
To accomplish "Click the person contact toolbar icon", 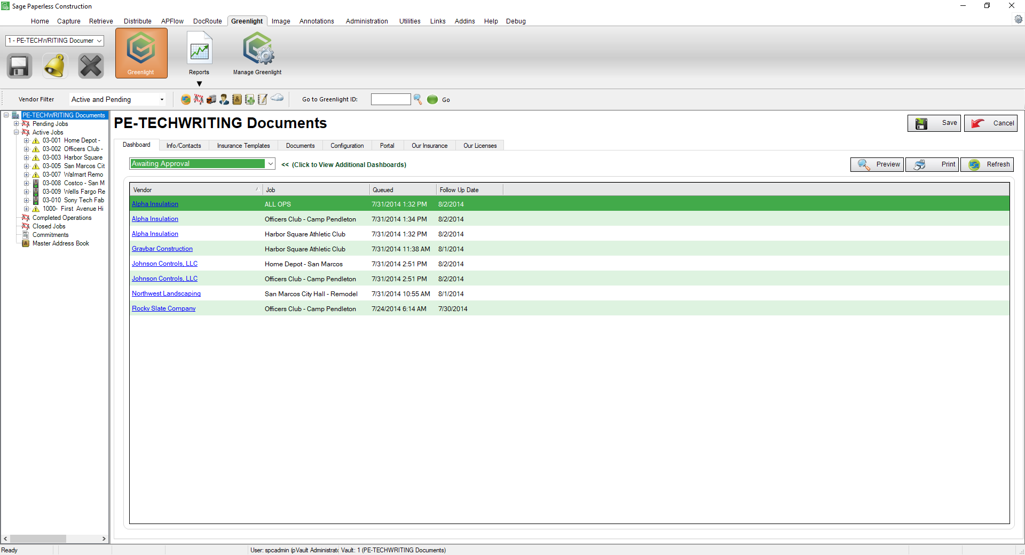I will pyautogui.click(x=224, y=99).
